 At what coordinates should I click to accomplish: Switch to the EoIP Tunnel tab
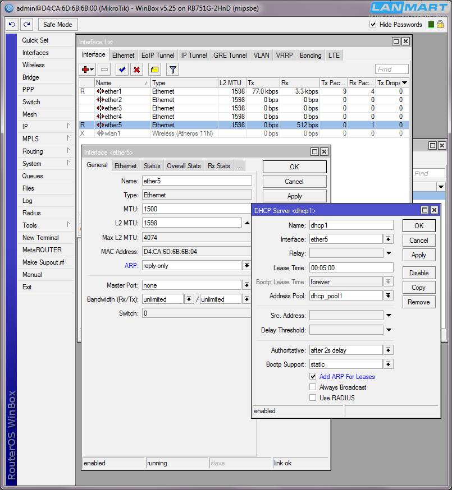158,56
